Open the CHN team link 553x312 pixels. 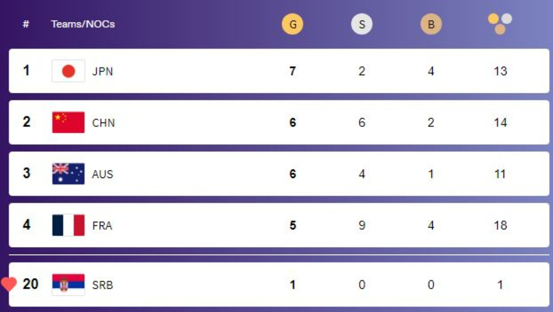(103, 123)
